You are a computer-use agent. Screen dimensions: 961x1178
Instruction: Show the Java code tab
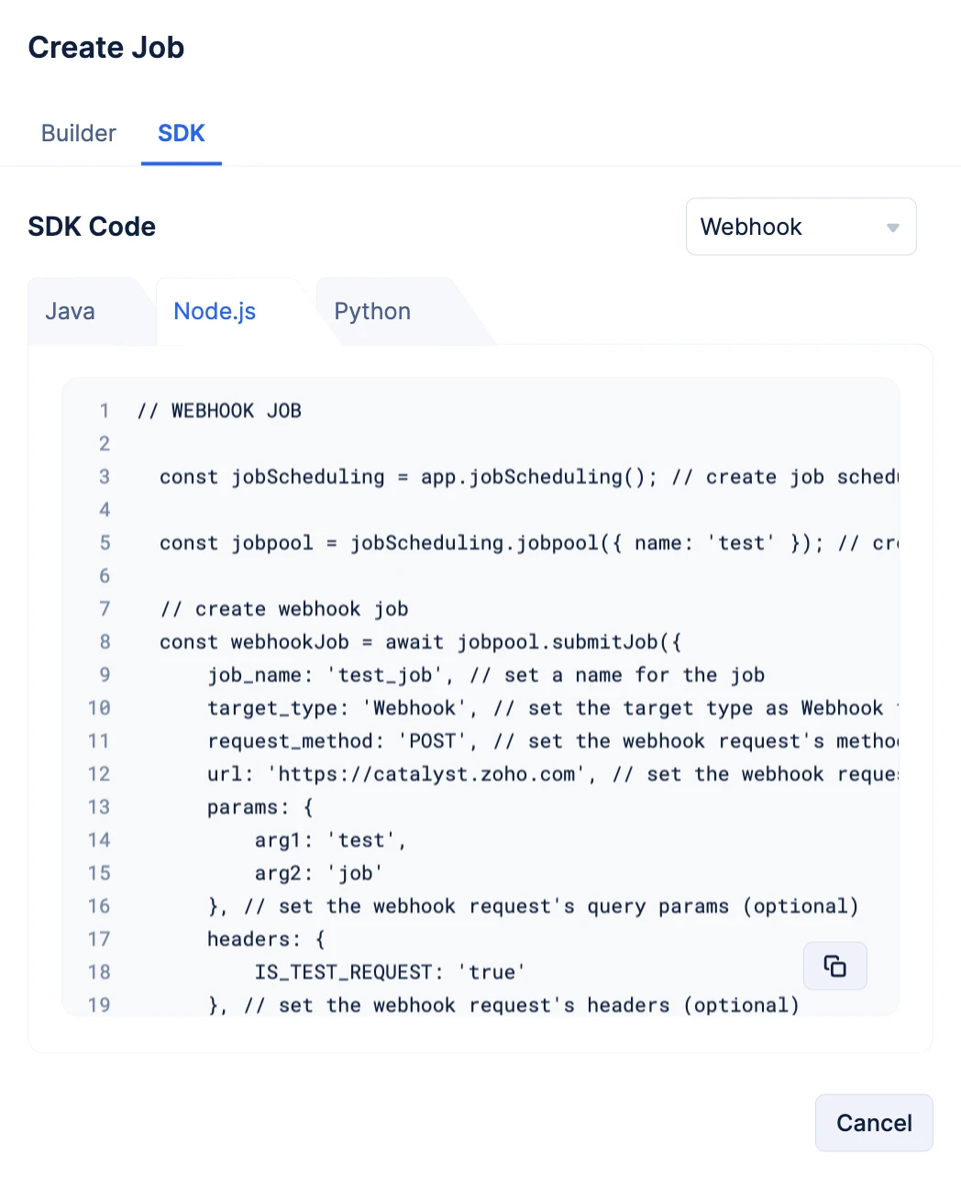[x=71, y=312]
